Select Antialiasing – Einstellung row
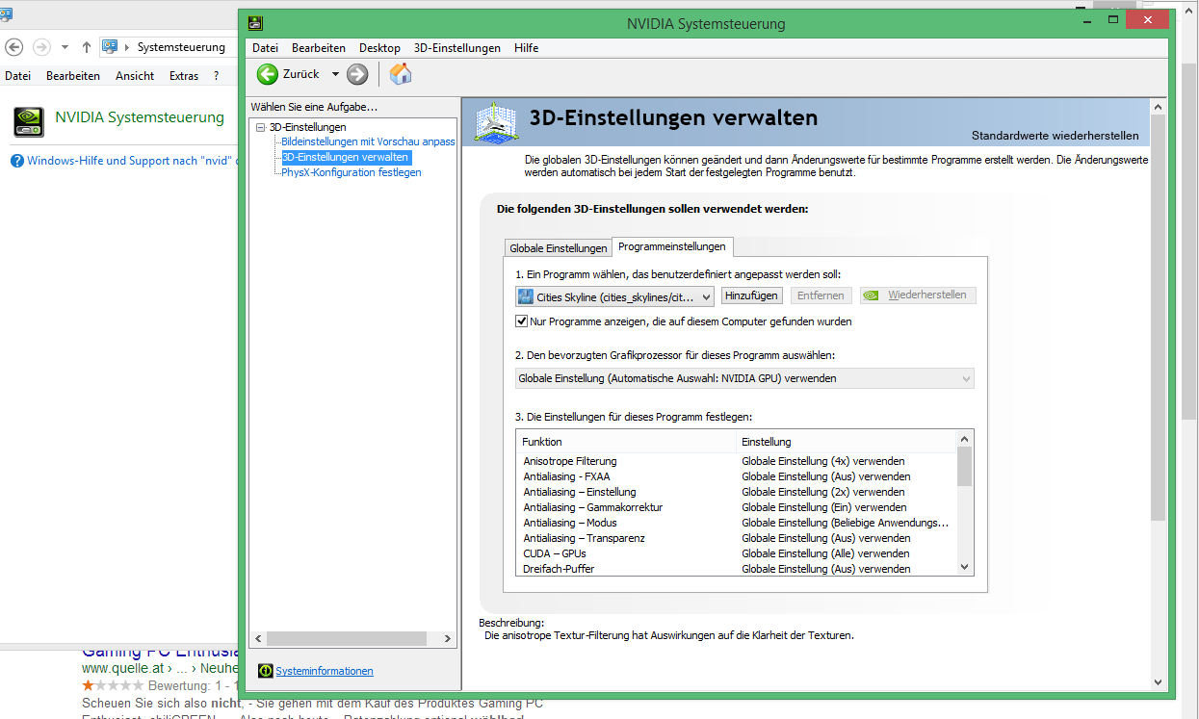 (x=736, y=492)
